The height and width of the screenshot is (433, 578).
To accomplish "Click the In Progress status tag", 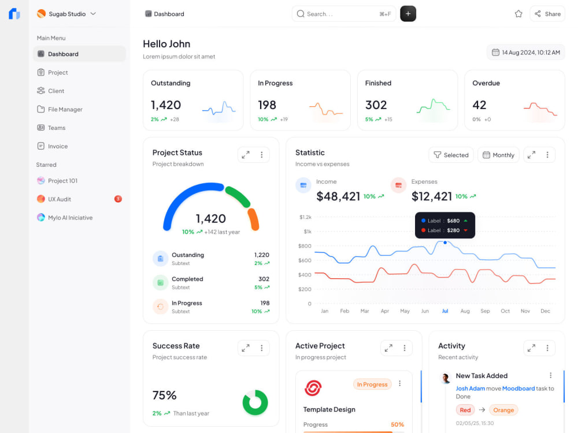I will click(x=372, y=384).
